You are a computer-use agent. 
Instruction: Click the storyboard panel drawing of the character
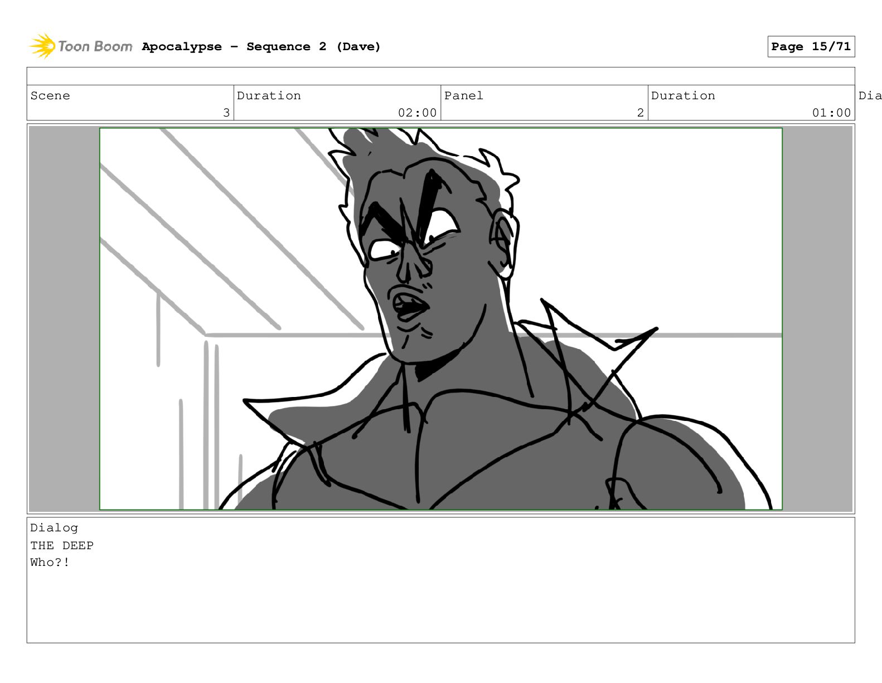point(440,319)
